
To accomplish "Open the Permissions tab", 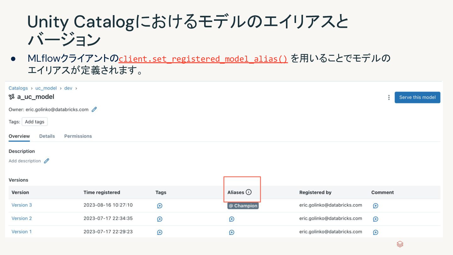I will [78, 136].
